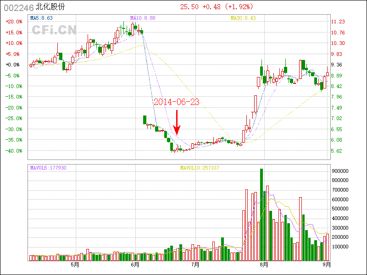This screenshot has height=275, width=367.
Task: Click the price quote 25.50 +0.48 (+1.92%)
Action: coord(217,7)
